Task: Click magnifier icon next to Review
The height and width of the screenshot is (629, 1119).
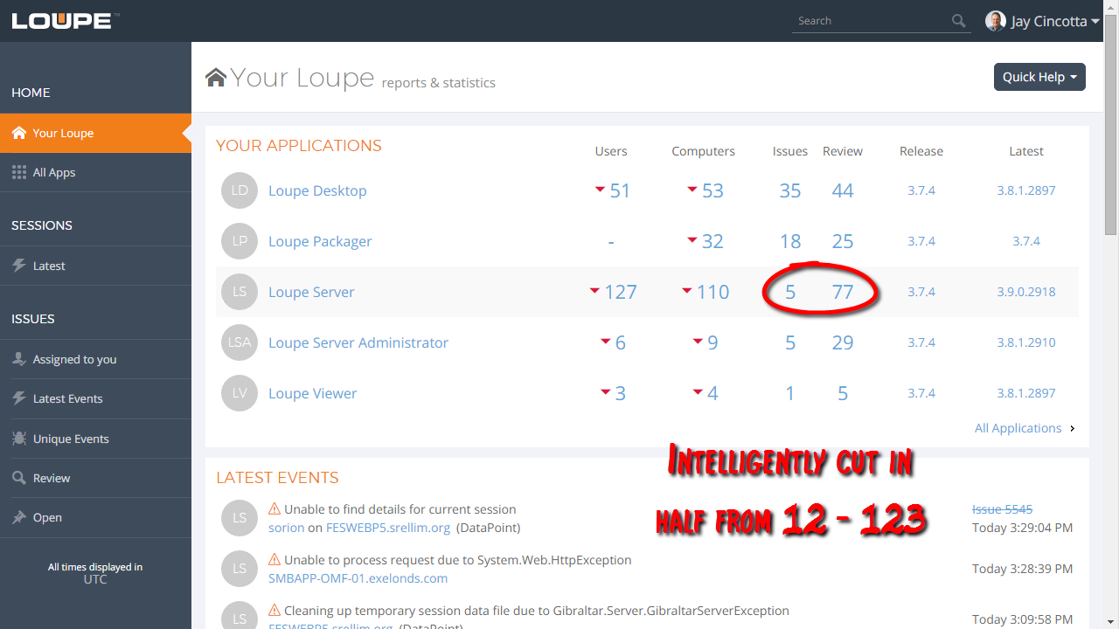Action: (18, 478)
